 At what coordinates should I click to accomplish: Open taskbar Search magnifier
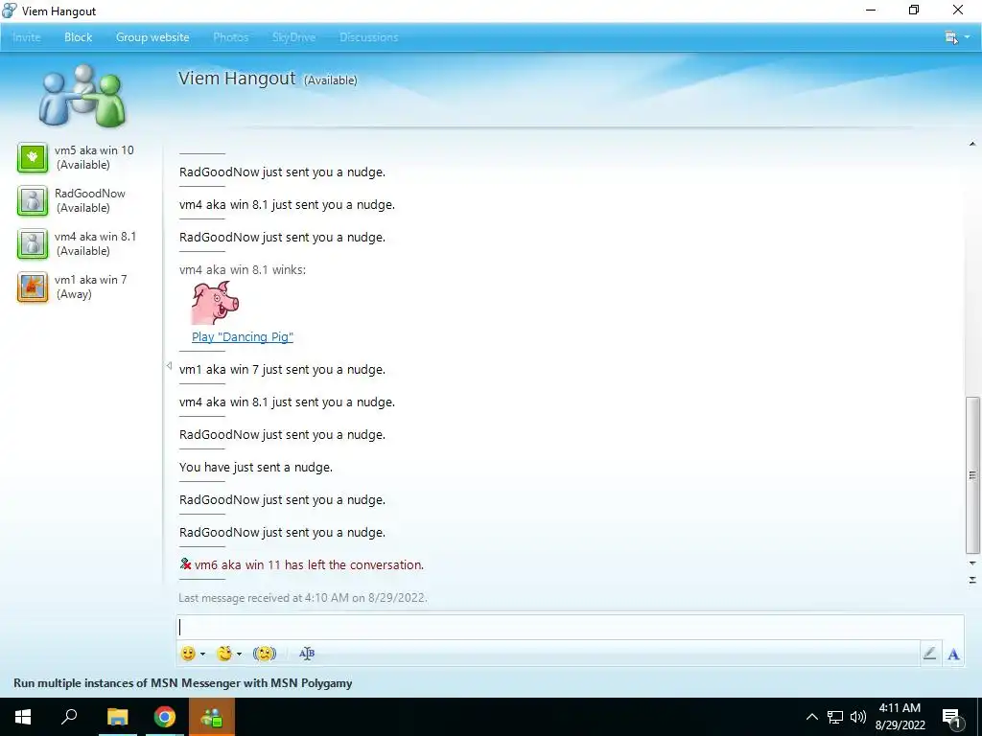(69, 717)
